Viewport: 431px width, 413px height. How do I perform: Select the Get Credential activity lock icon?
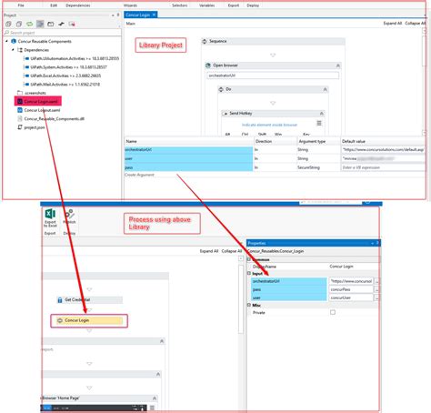click(x=60, y=300)
